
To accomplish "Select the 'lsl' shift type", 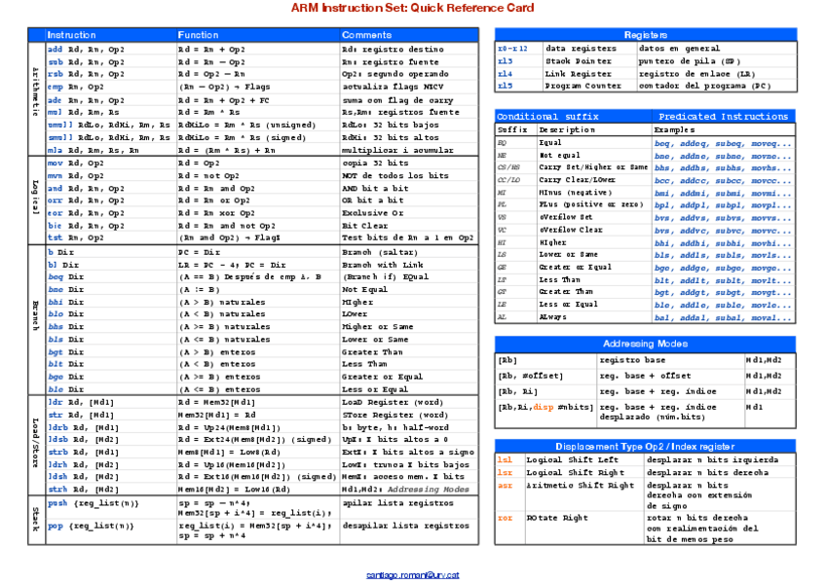I will tap(505, 459).
